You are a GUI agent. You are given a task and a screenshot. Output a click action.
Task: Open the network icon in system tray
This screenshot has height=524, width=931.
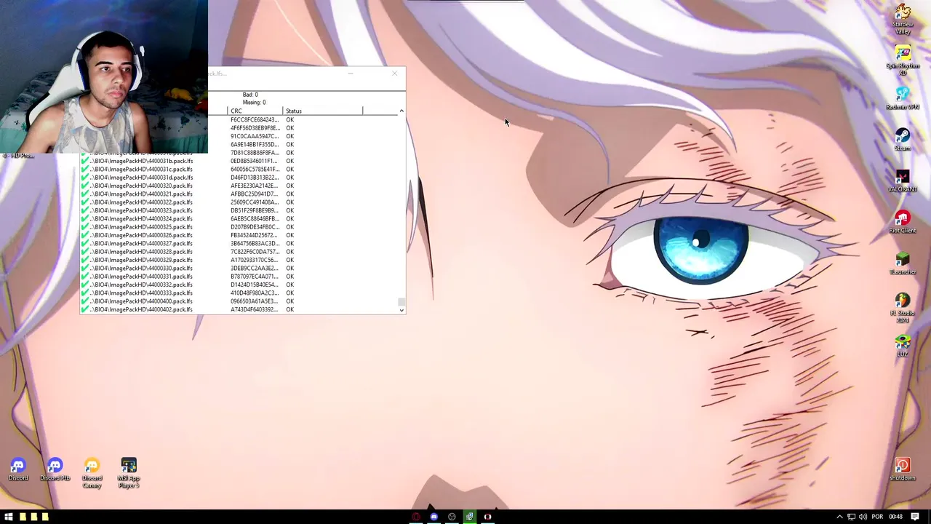click(x=851, y=517)
